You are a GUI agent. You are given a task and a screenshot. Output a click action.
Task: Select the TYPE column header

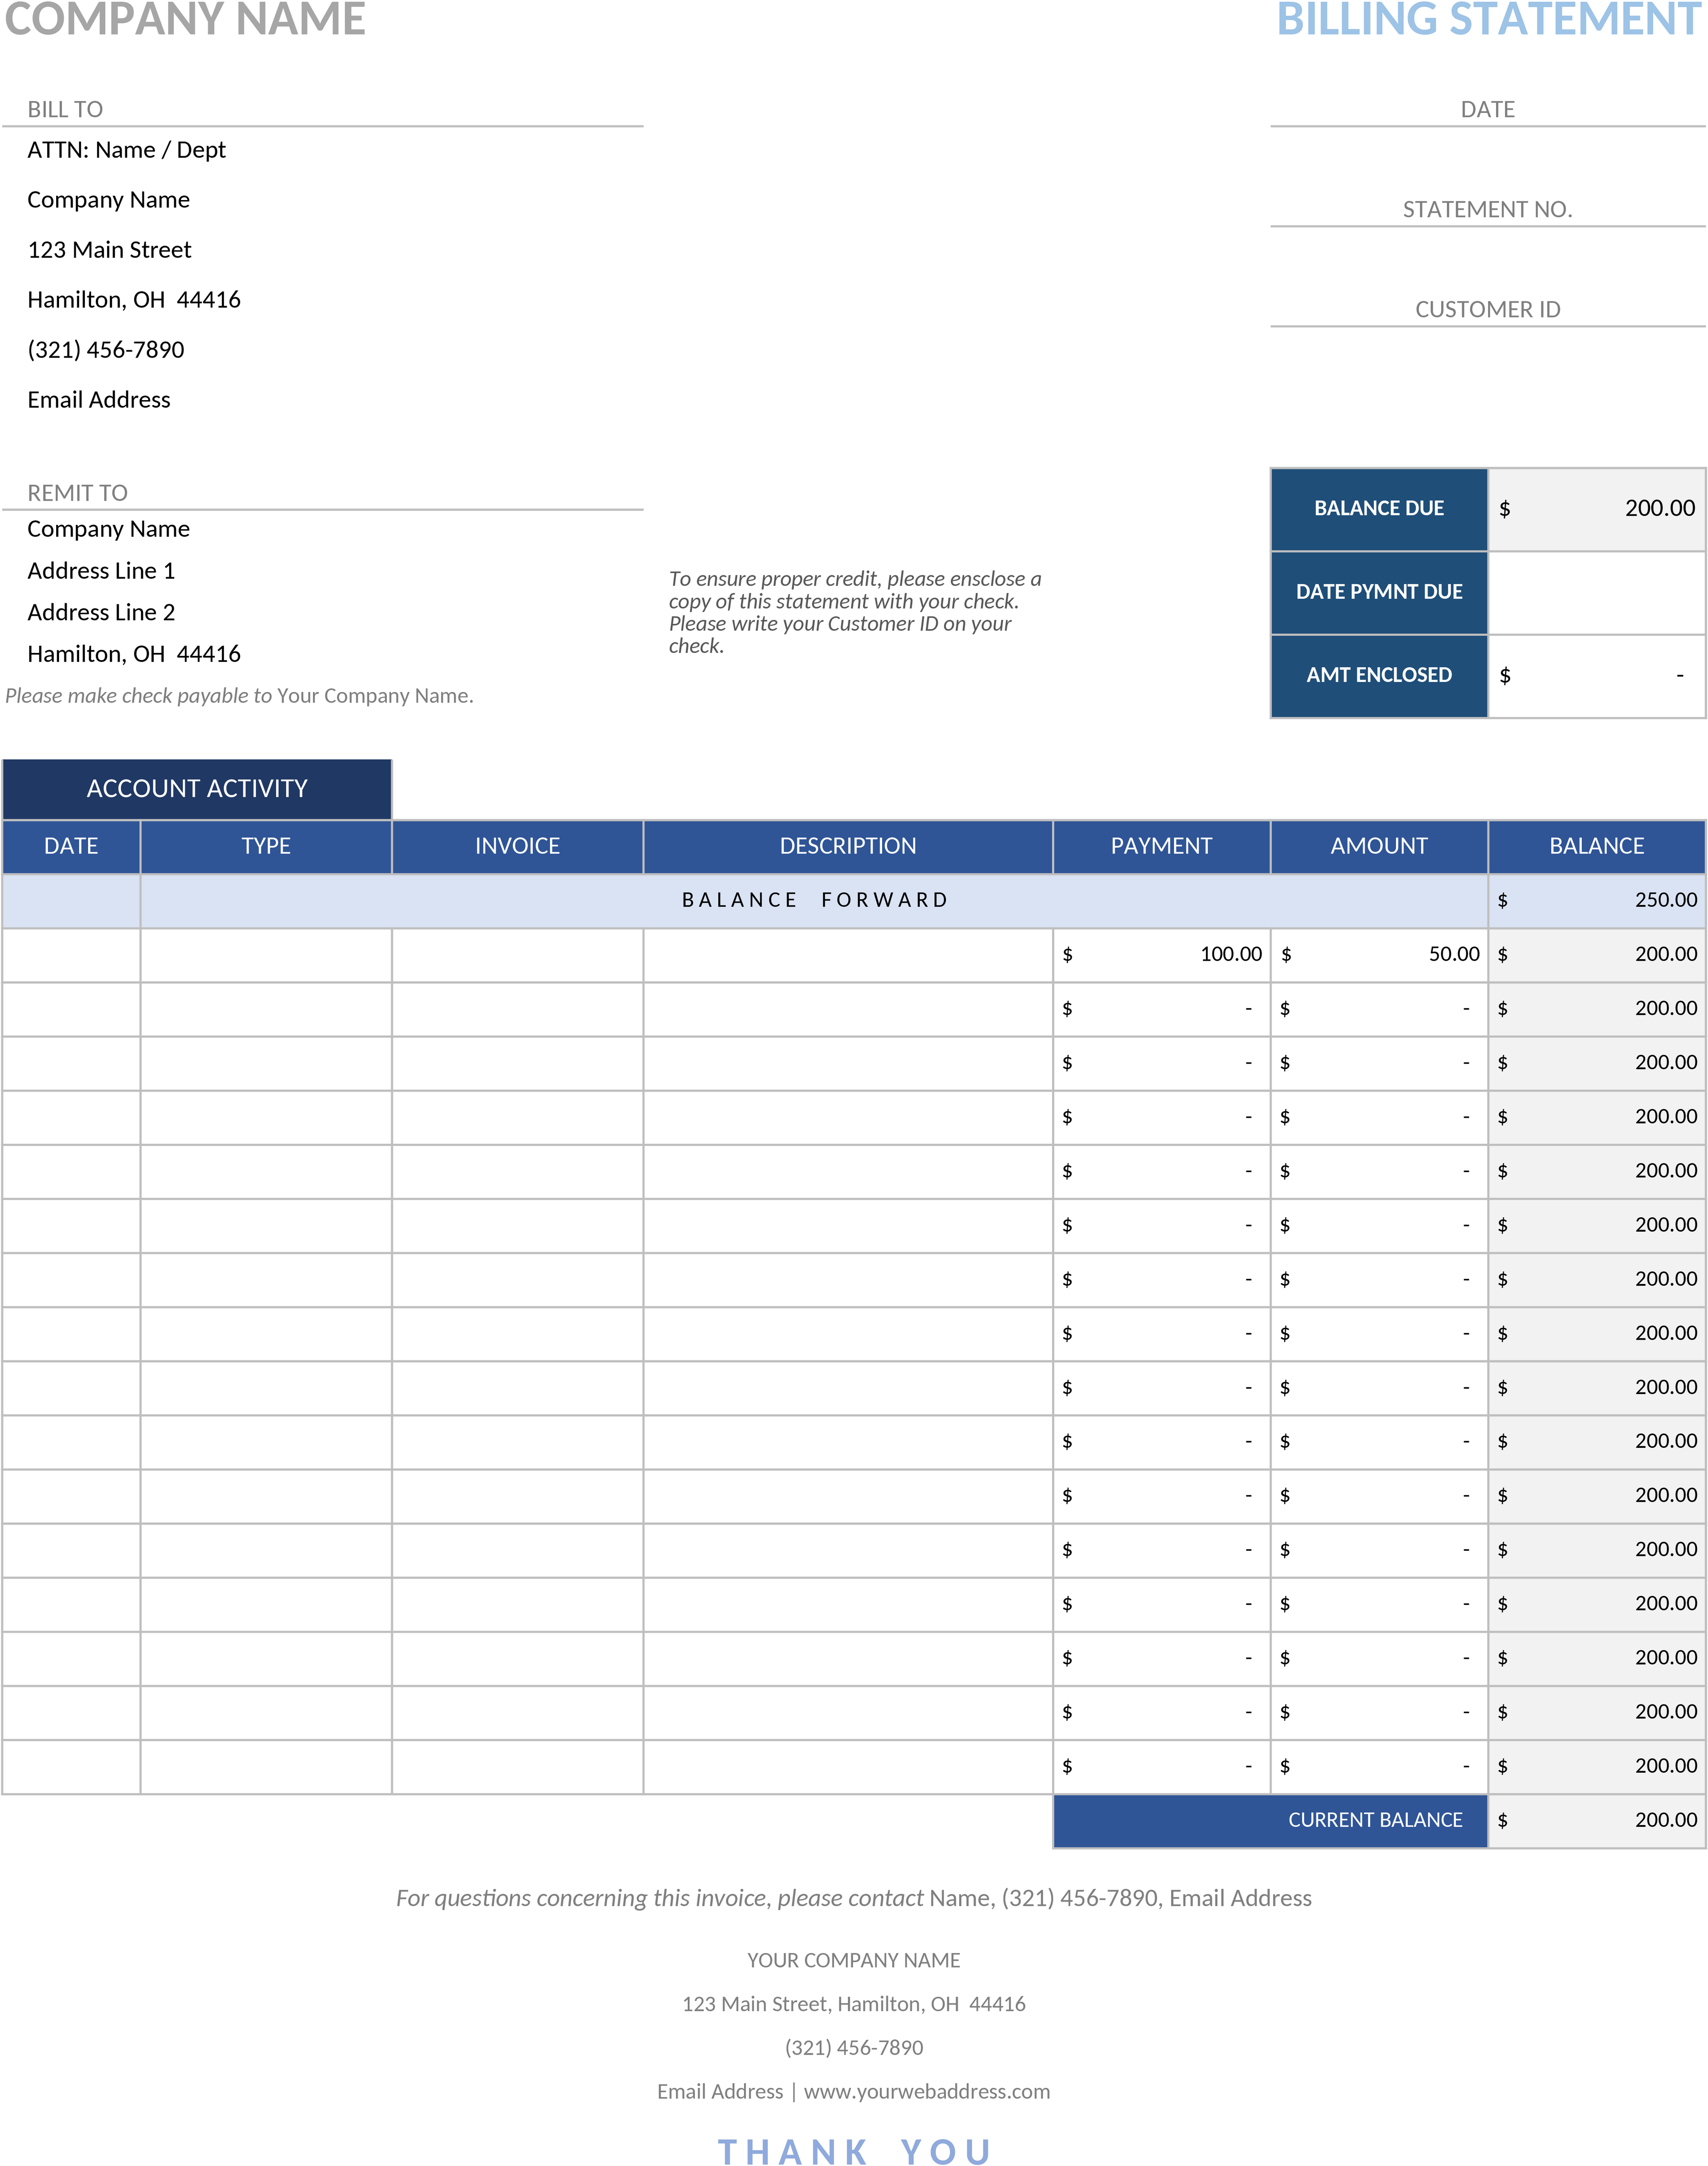pos(266,846)
